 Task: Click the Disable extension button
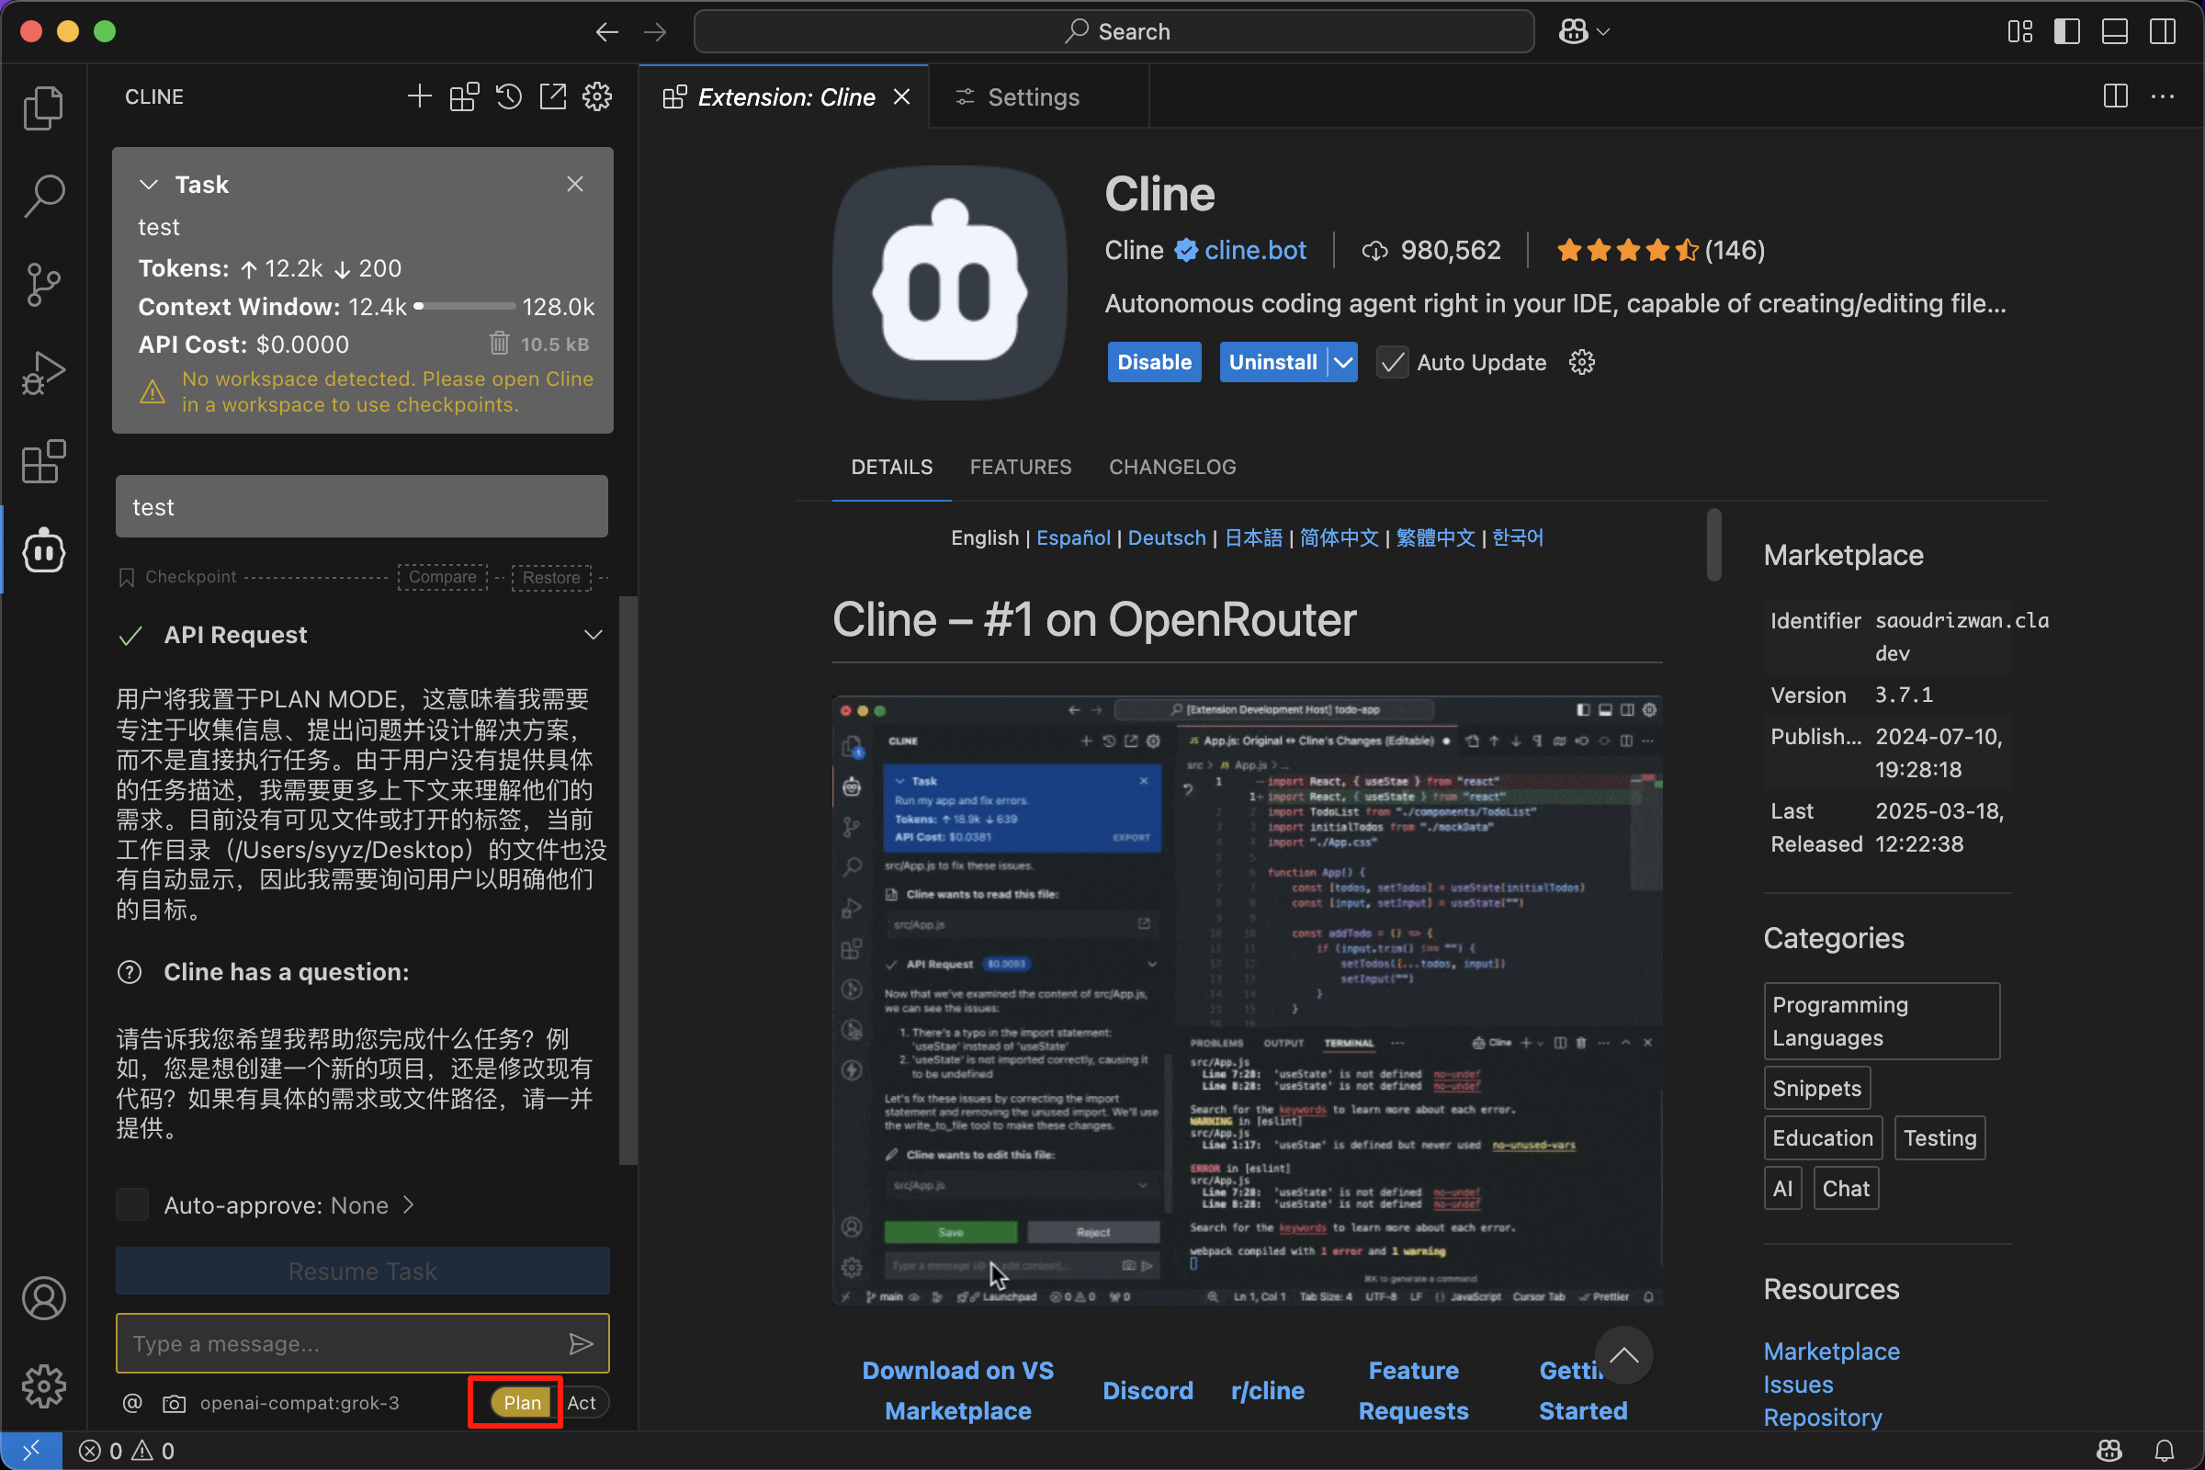[x=1153, y=363]
